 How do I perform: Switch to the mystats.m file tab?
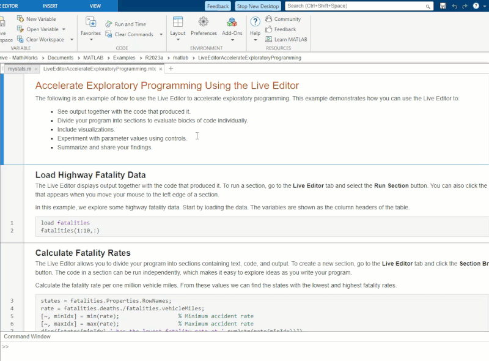[x=20, y=69]
